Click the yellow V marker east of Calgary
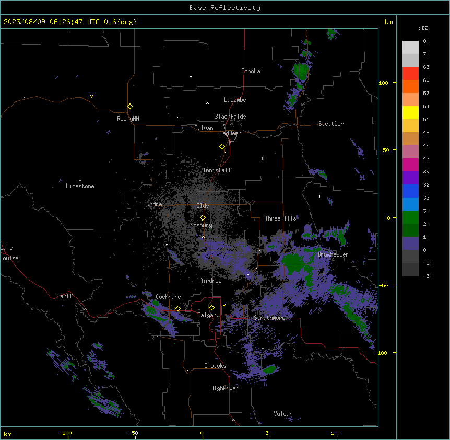The height and width of the screenshot is (440, 450). point(224,305)
